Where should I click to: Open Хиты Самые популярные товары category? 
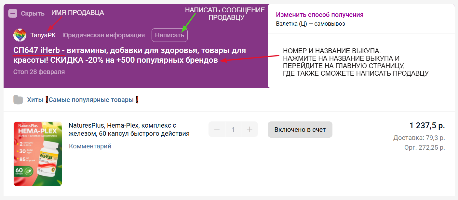click(x=83, y=100)
